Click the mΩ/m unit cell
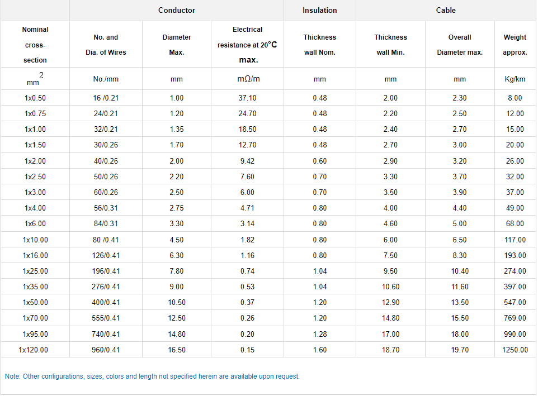538x396 pixels. pos(247,79)
